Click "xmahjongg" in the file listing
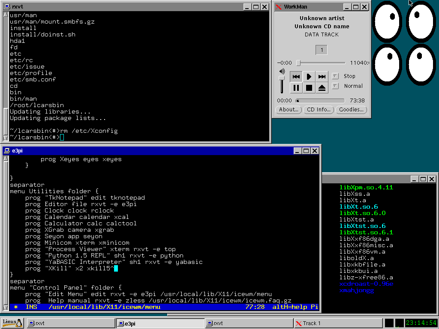The height and width of the screenshot is (329, 439). 357,290
